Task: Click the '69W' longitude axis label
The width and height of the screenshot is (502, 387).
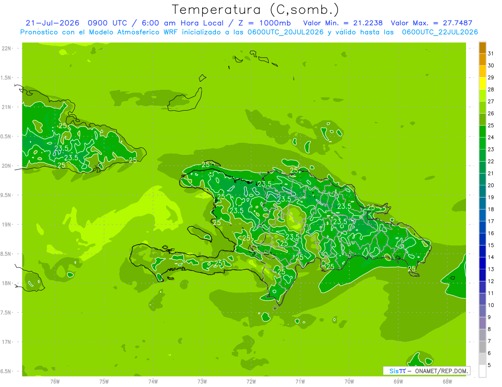Action: tap(398, 381)
